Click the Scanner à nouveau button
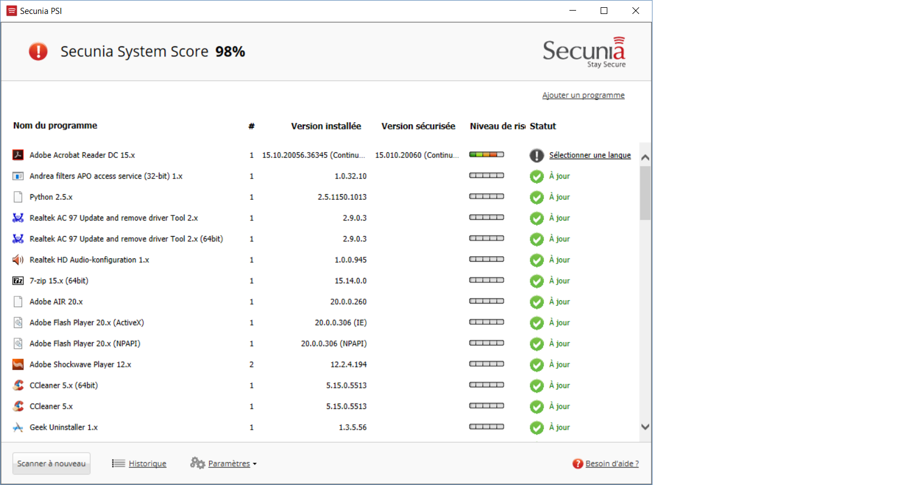This screenshot has width=899, height=485. click(x=51, y=463)
